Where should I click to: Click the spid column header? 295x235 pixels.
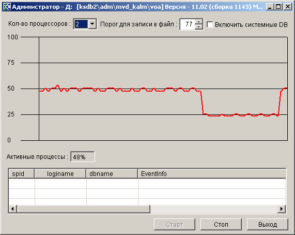[22, 173]
